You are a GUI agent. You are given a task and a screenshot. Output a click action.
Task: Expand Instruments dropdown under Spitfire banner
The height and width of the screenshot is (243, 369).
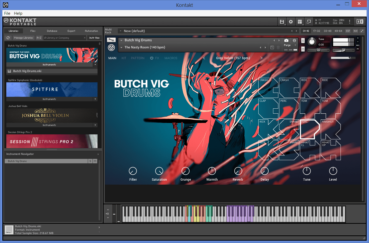point(95,99)
